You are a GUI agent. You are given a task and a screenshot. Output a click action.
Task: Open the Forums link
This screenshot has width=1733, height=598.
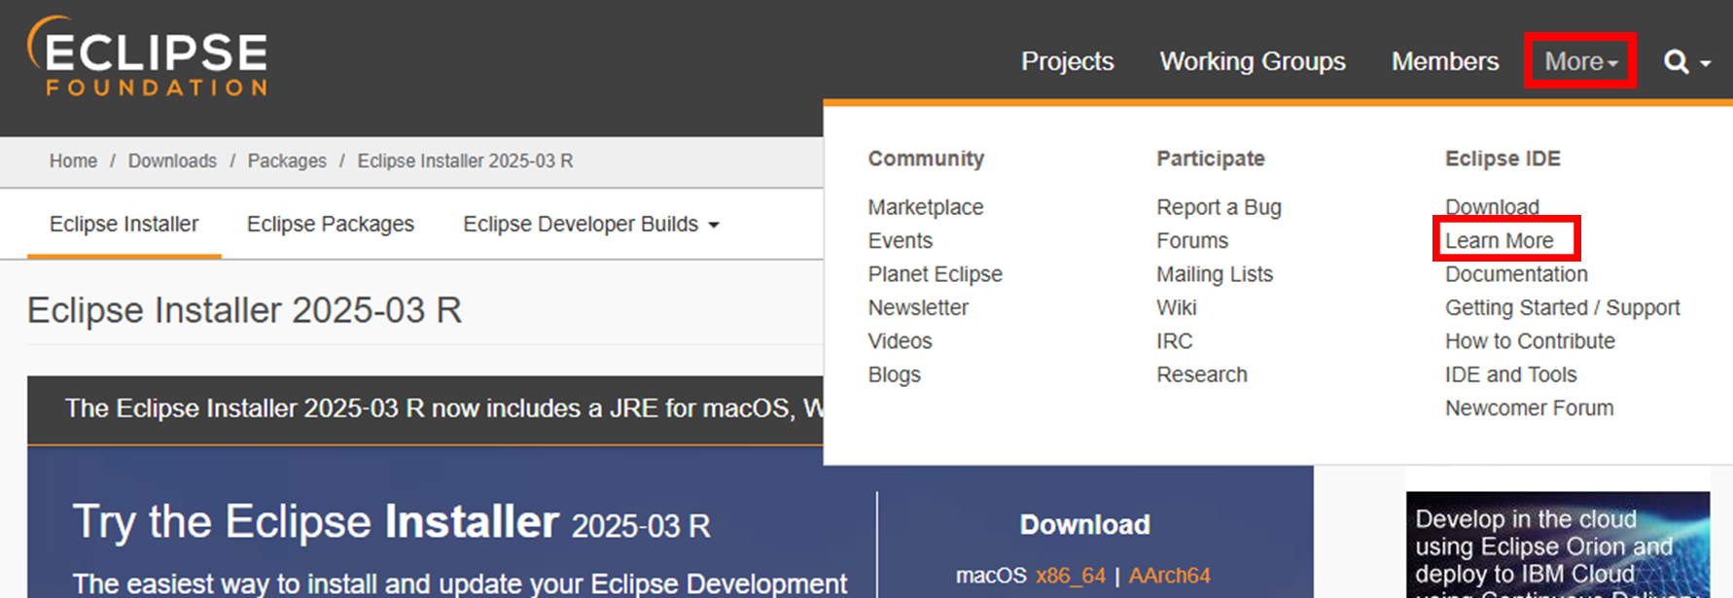pos(1192,240)
